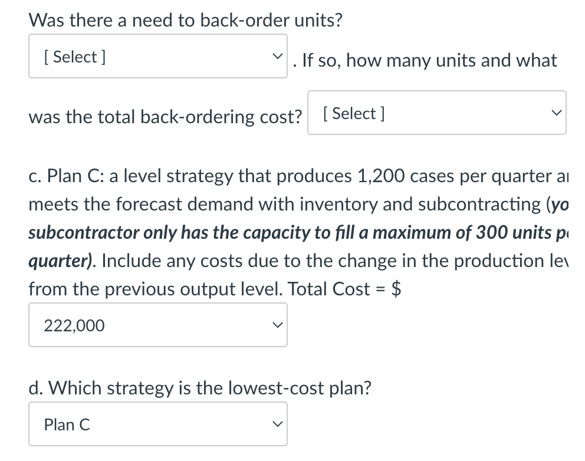Click the 222,000 value text
Screen dimensions: 585x461
tap(74, 325)
